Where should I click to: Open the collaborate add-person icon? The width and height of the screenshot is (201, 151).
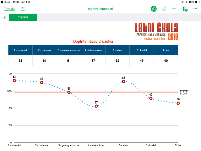point(184,9)
